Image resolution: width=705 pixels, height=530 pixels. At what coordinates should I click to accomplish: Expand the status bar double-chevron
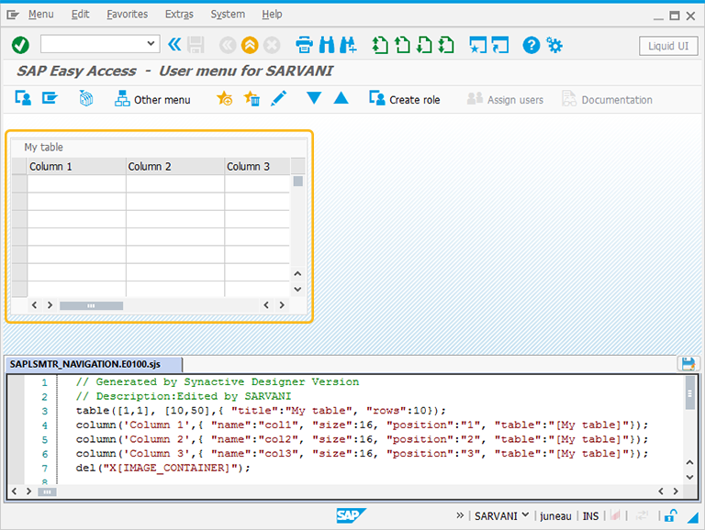coord(460,515)
